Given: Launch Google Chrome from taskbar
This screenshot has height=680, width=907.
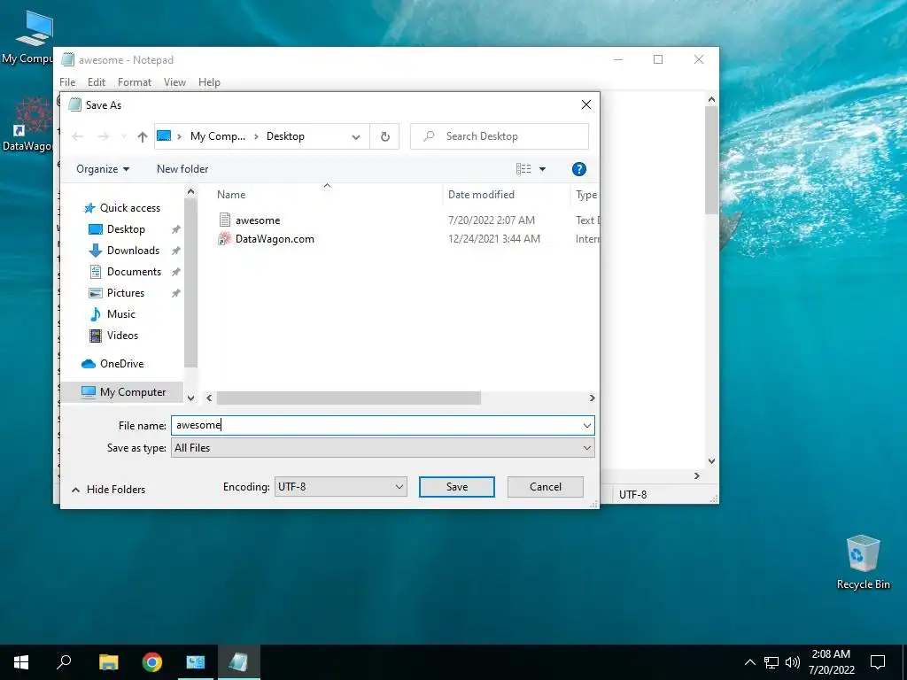Looking at the screenshot, I should click(152, 662).
